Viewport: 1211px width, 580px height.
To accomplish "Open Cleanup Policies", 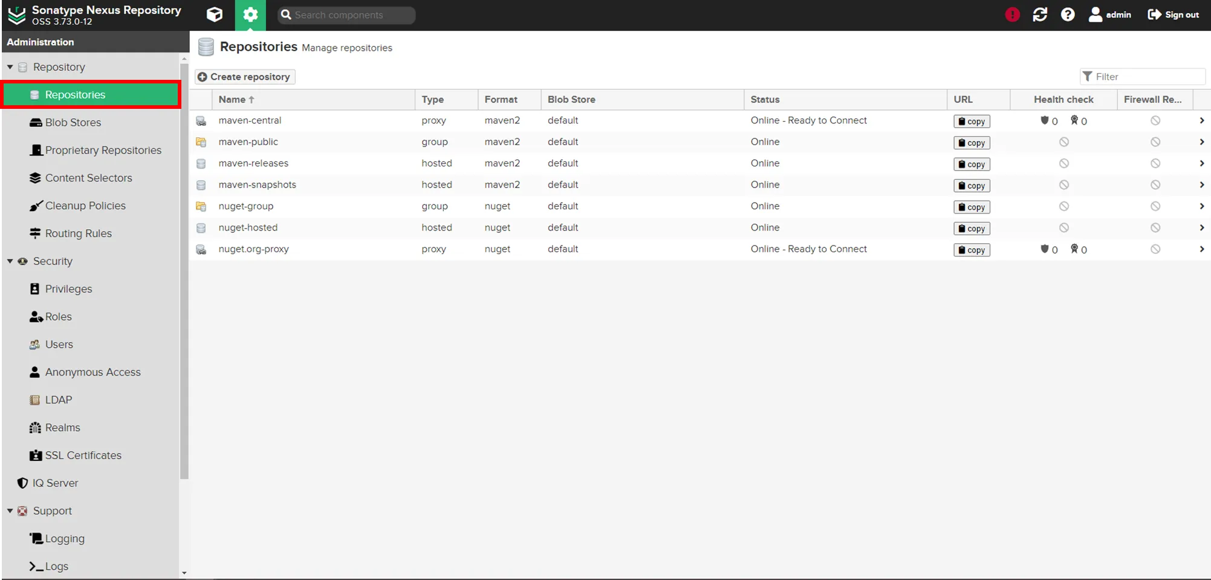I will [x=77, y=206].
